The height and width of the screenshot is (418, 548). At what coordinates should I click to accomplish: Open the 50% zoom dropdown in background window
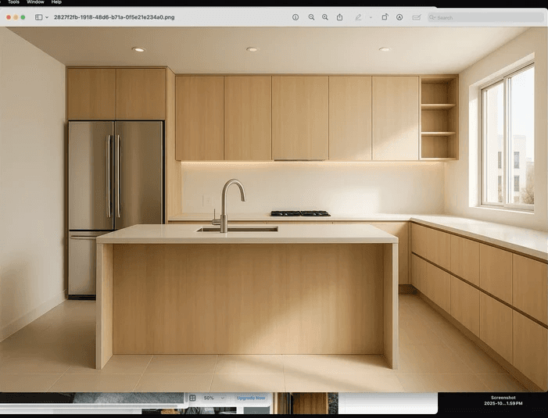213,398
